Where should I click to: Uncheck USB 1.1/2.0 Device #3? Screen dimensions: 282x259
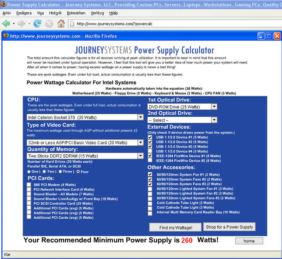pos(150,147)
